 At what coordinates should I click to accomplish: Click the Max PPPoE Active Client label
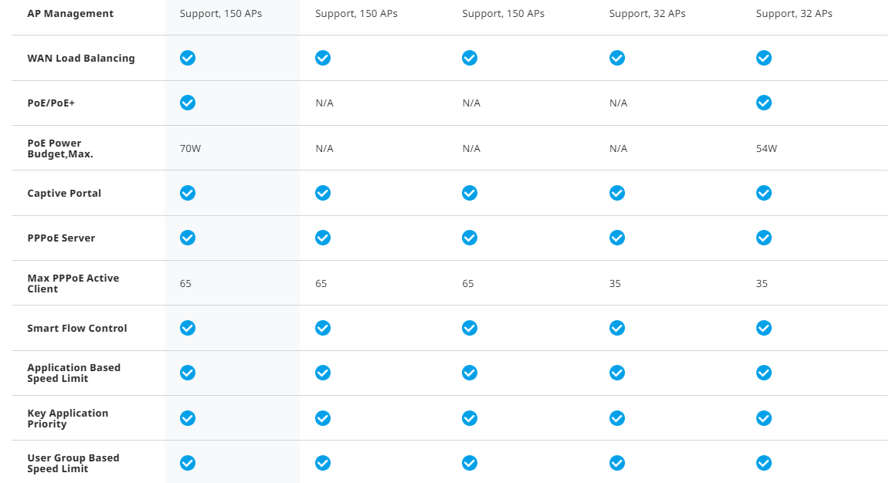(x=73, y=283)
